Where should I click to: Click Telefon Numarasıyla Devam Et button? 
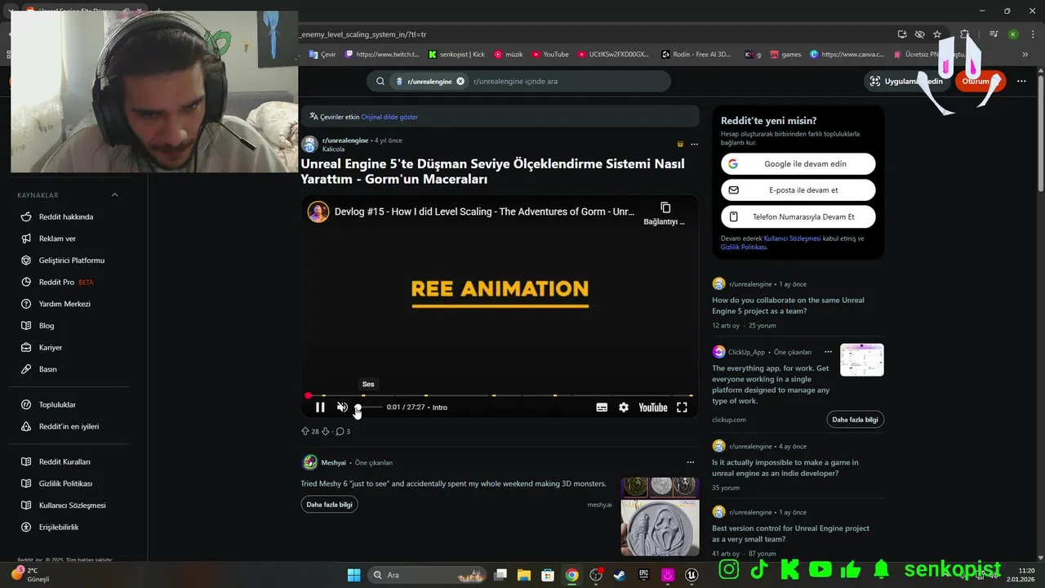798,217
